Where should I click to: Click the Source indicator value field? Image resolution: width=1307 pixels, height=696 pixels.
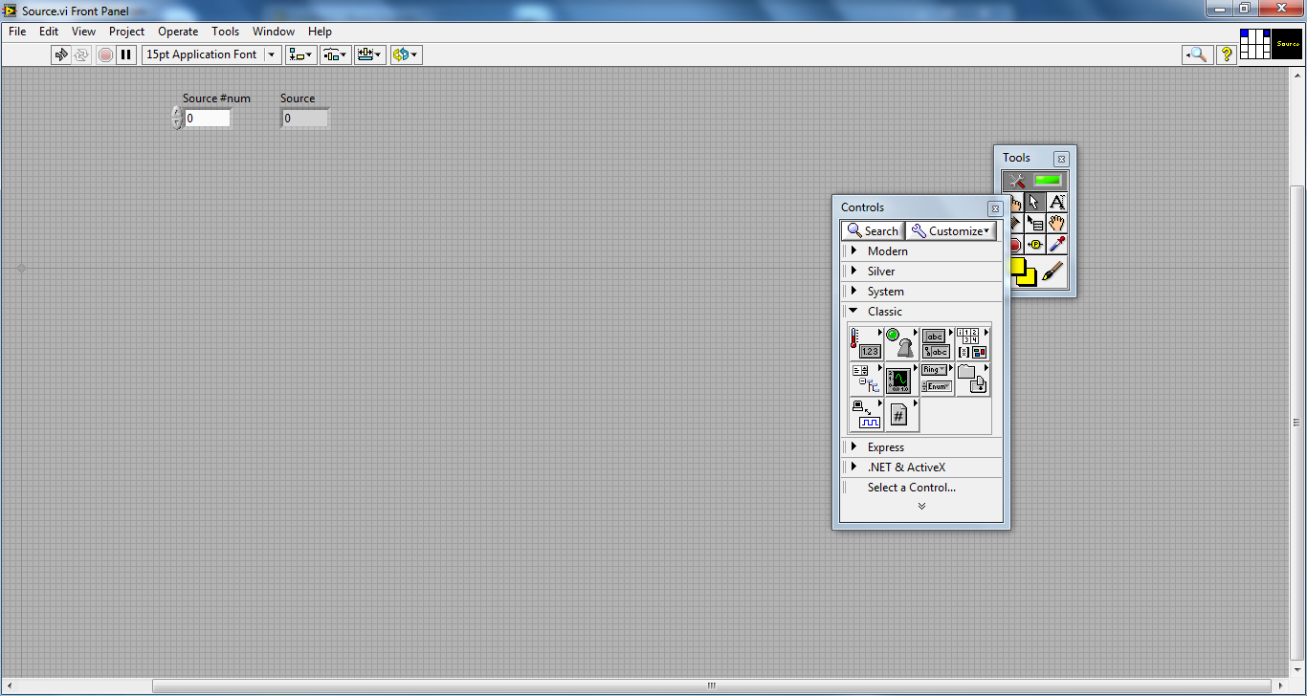click(x=305, y=119)
